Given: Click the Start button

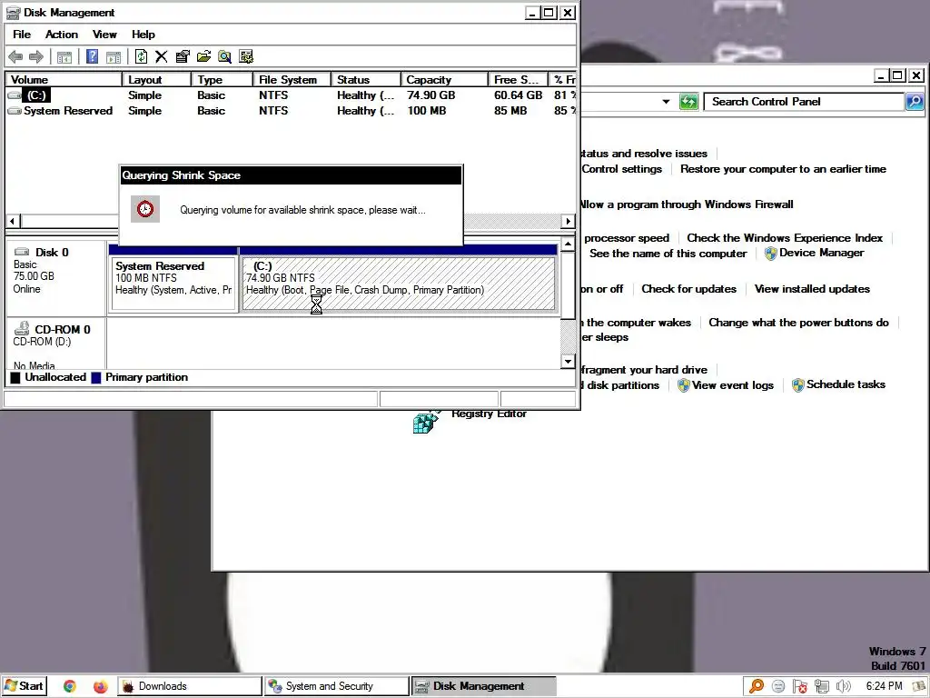Looking at the screenshot, I should (24, 686).
